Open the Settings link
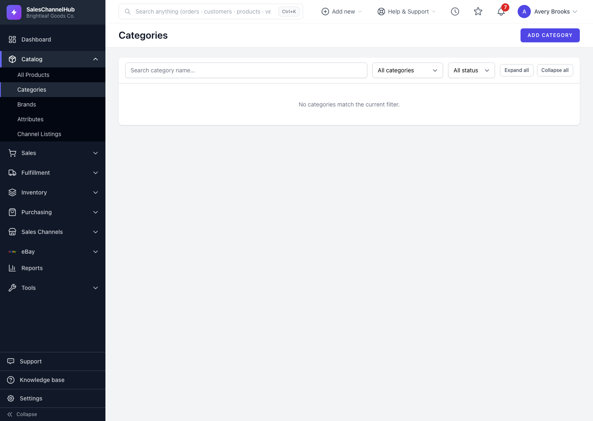 point(53,398)
